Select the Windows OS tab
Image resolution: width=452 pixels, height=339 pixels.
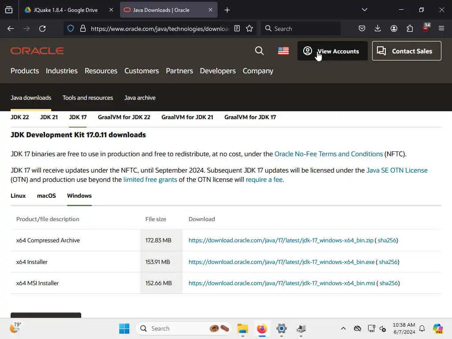click(79, 196)
